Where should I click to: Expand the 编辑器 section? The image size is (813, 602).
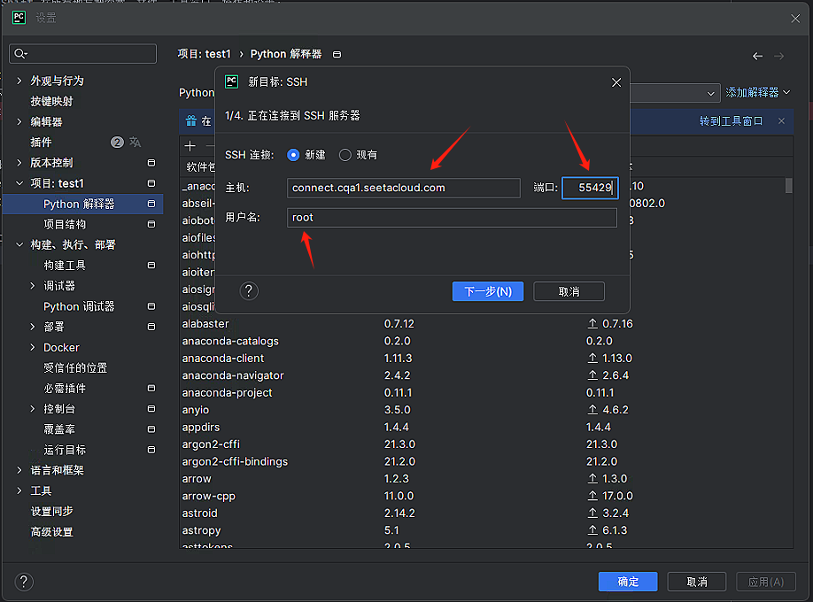pyautogui.click(x=19, y=121)
